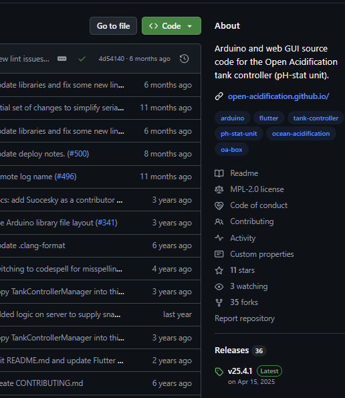Click the 'last year' timestamp

pos(177,314)
